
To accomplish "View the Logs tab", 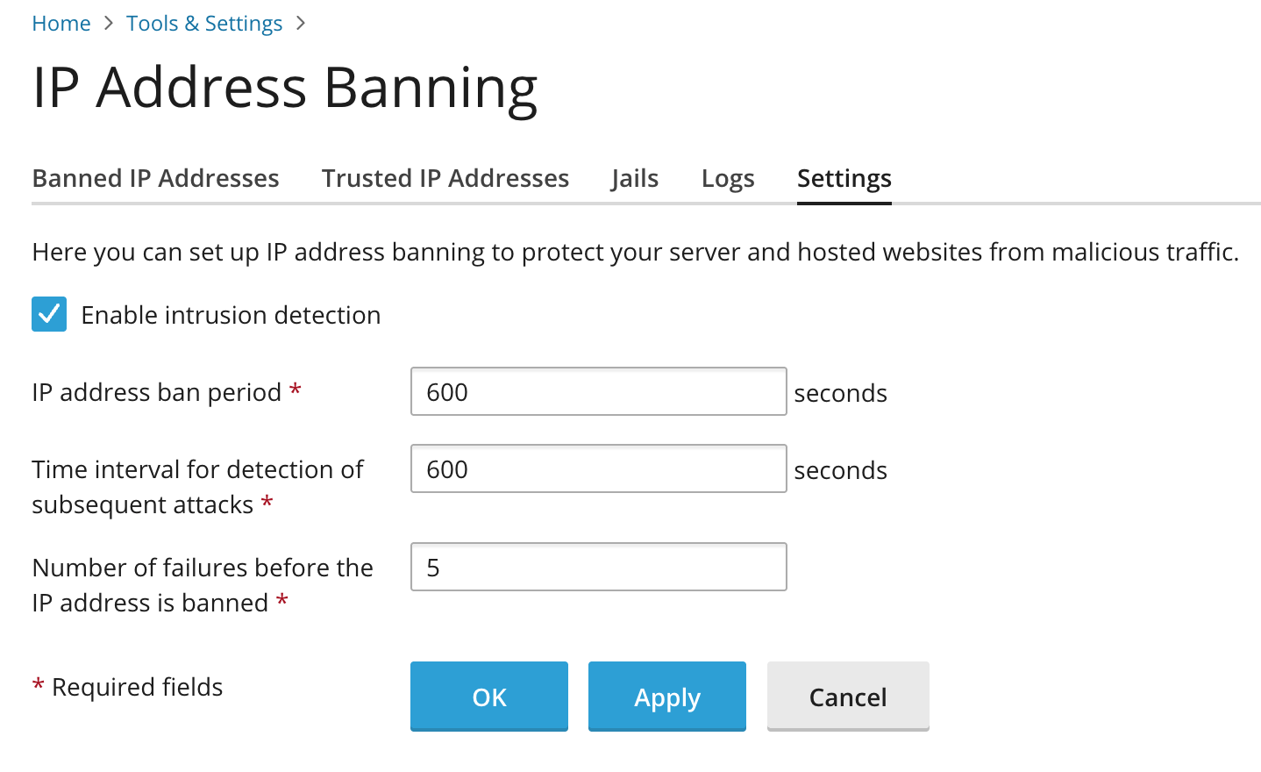I will click(x=728, y=178).
